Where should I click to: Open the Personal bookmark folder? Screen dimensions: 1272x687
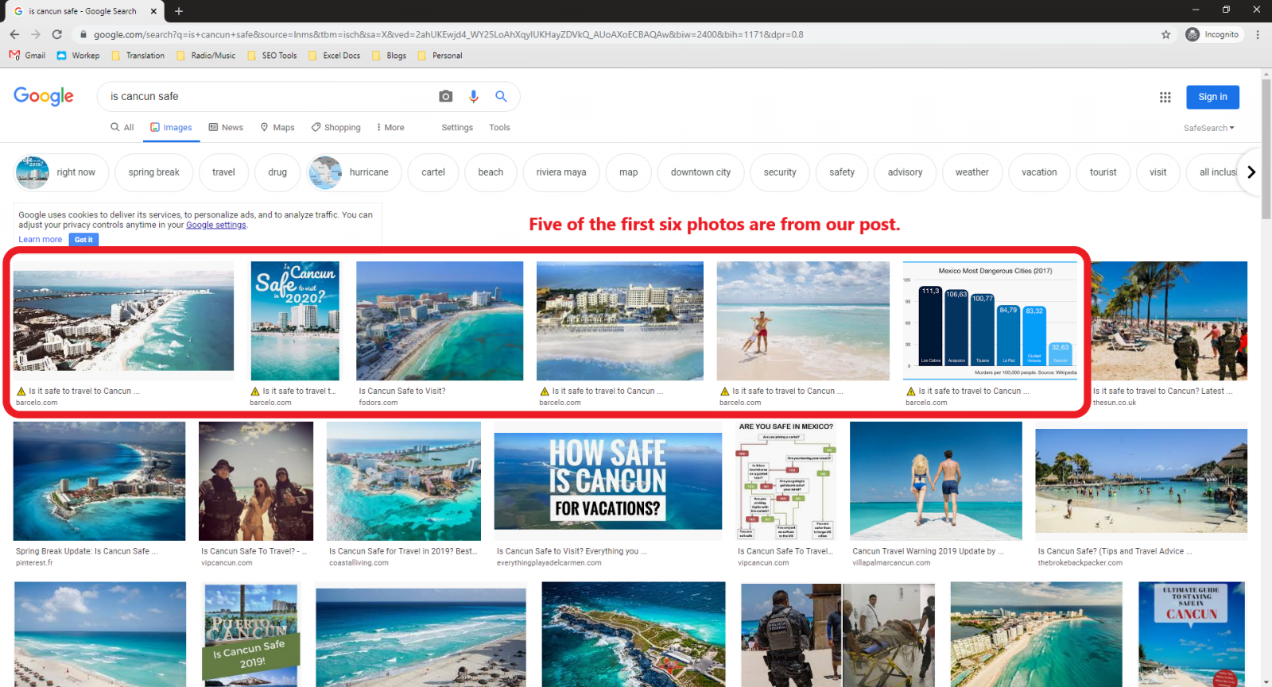click(440, 56)
